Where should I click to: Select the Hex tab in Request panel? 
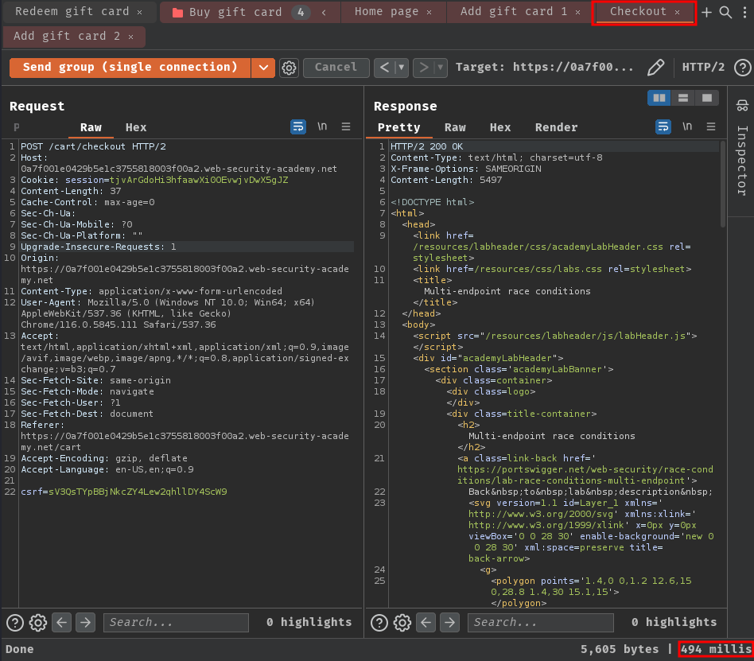coord(136,127)
